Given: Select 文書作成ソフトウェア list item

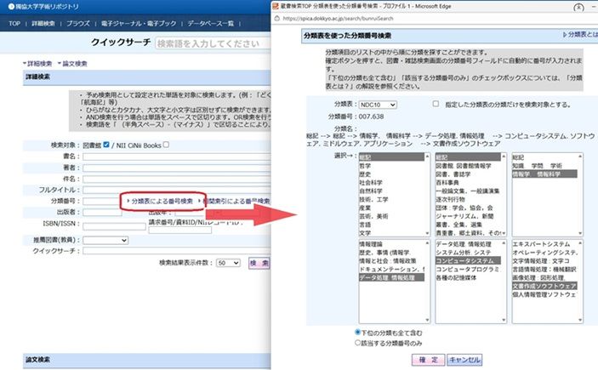Looking at the screenshot, I should (544, 286).
